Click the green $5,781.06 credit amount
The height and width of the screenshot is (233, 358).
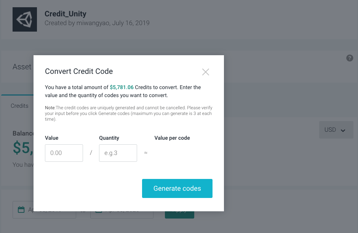tap(122, 87)
